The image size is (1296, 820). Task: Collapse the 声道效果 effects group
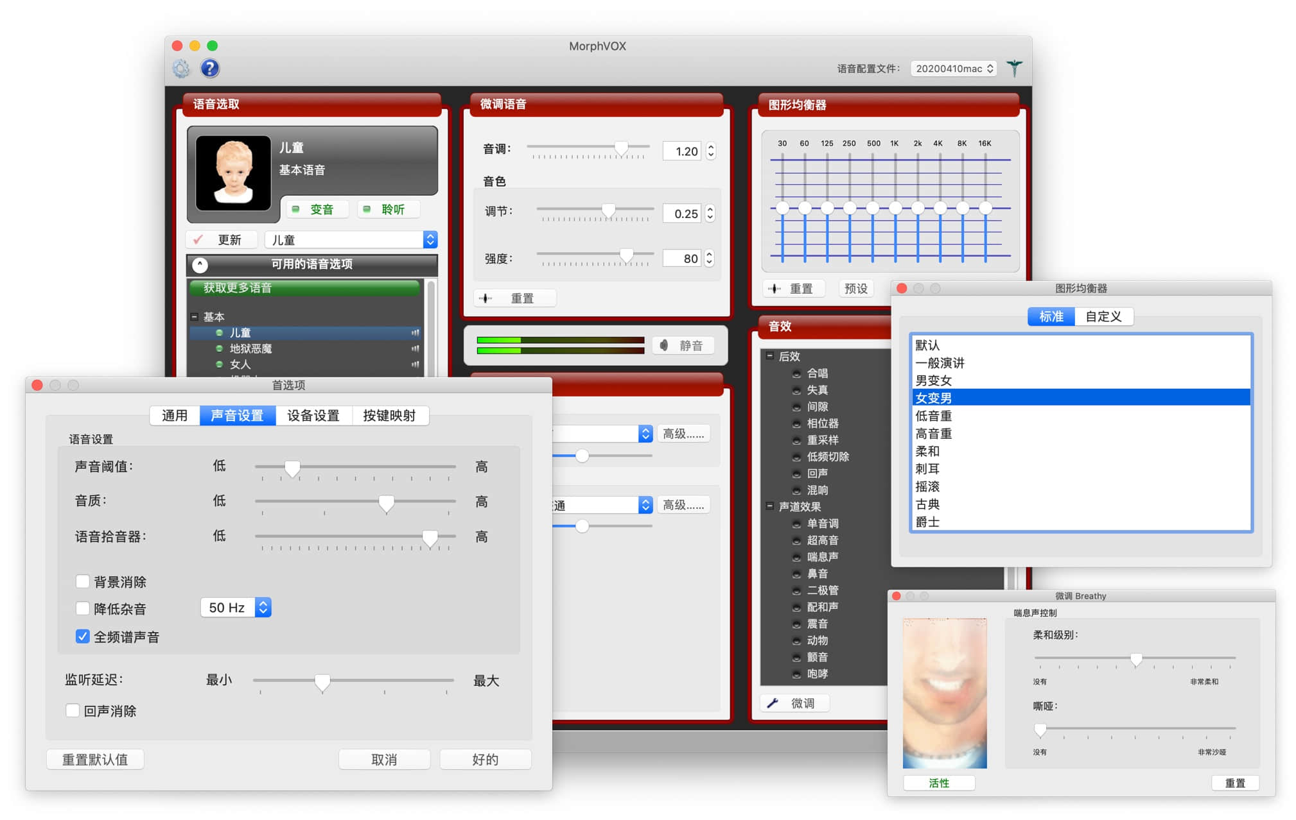pyautogui.click(x=769, y=506)
